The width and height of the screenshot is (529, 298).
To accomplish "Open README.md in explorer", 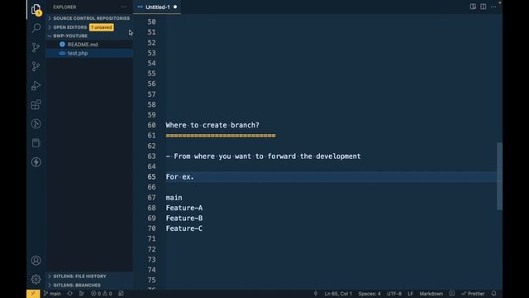I will pyautogui.click(x=89, y=45).
